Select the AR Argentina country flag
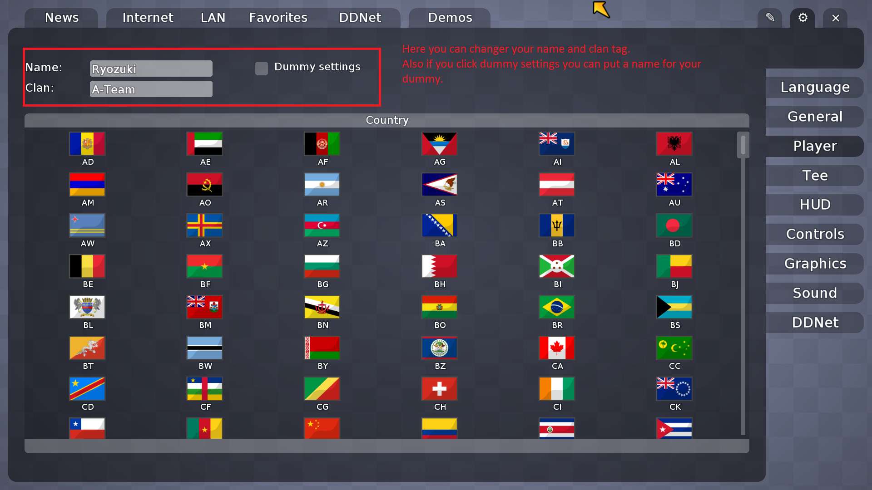The width and height of the screenshot is (872, 490). point(322,184)
